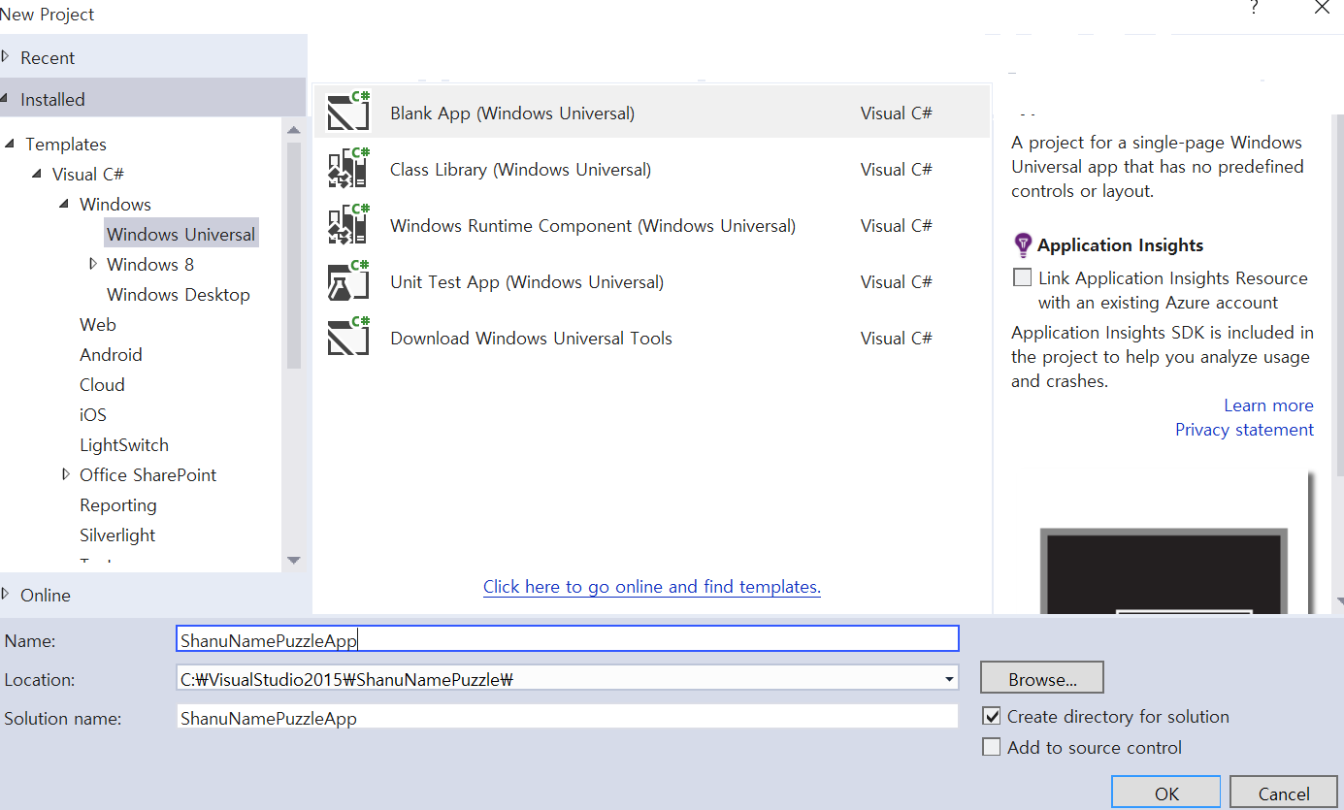Open the Location dropdown list
Image resolution: width=1344 pixels, height=810 pixels.
(949, 679)
